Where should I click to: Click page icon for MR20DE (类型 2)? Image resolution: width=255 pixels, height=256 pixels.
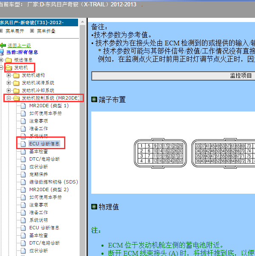click(x=23, y=189)
